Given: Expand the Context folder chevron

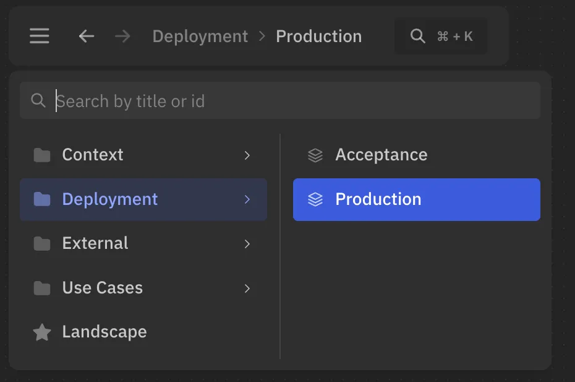Looking at the screenshot, I should coord(247,155).
